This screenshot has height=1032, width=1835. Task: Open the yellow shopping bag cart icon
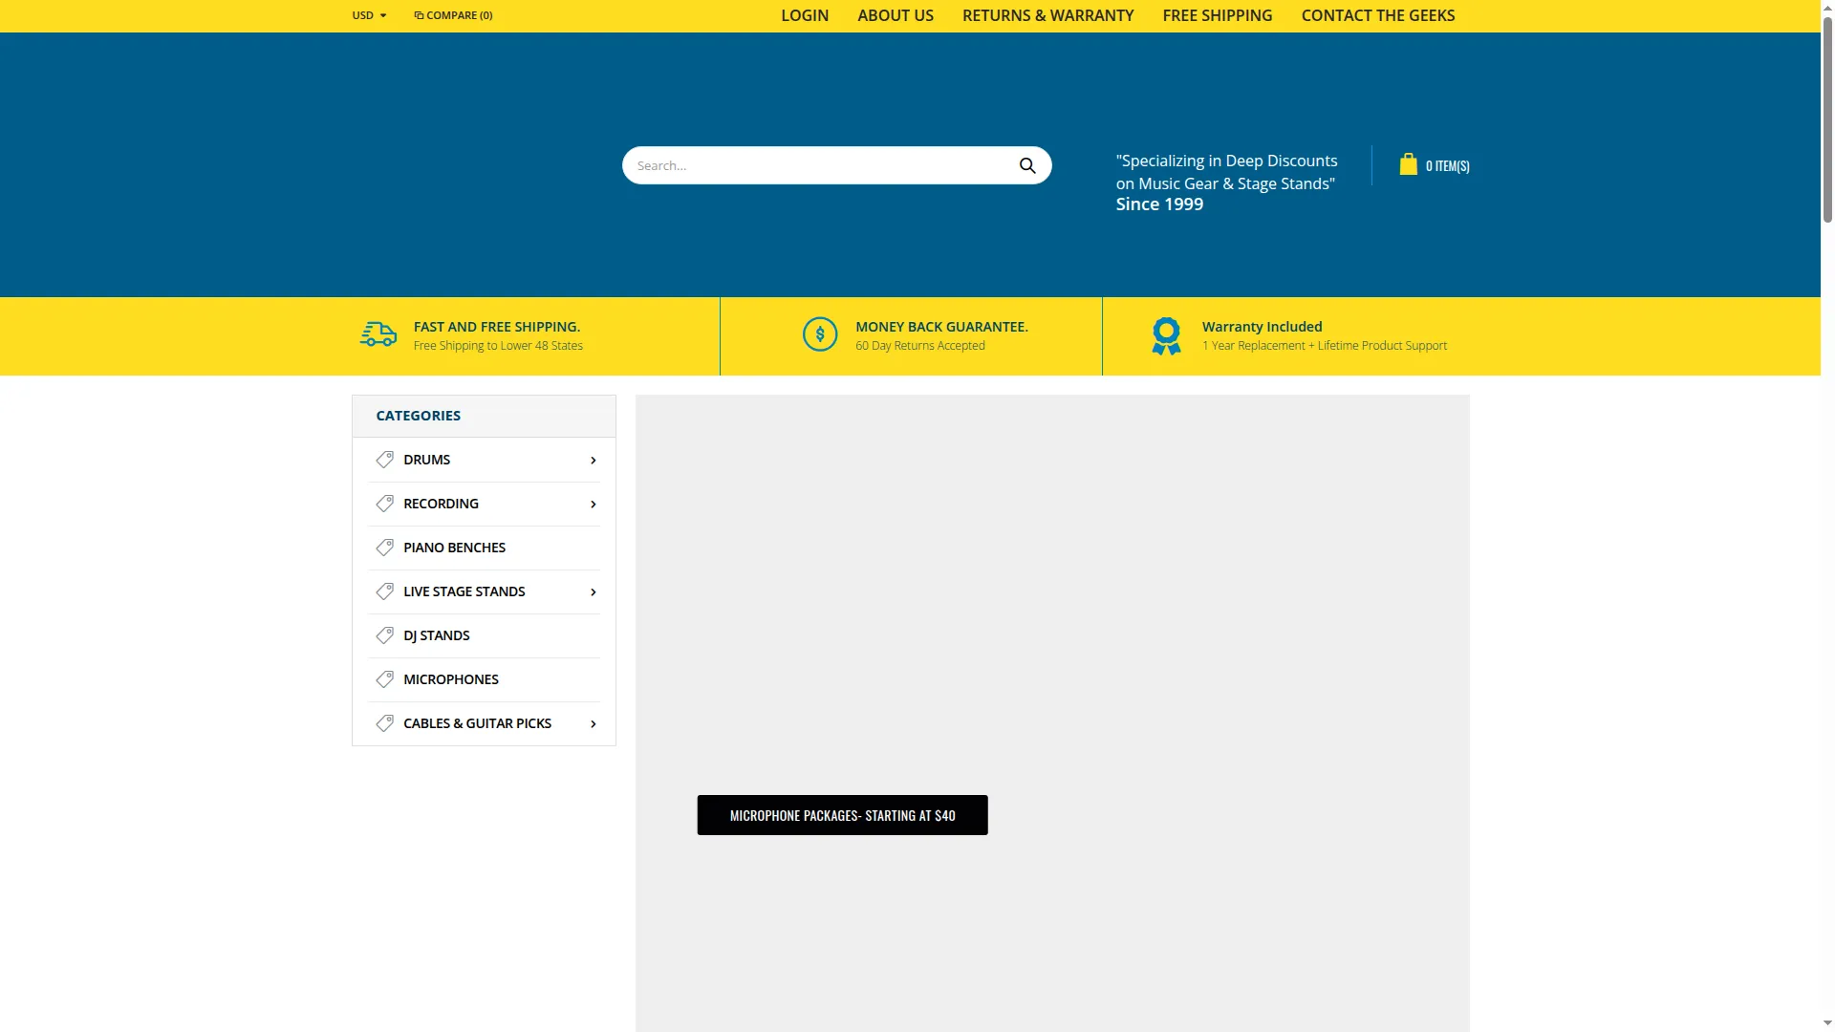[1408, 164]
